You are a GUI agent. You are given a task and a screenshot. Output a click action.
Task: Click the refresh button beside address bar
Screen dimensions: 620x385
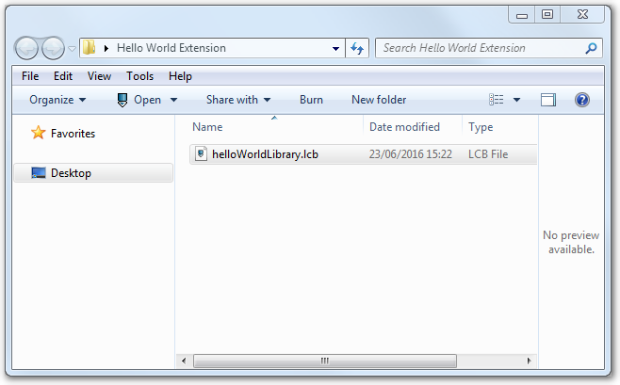[358, 48]
